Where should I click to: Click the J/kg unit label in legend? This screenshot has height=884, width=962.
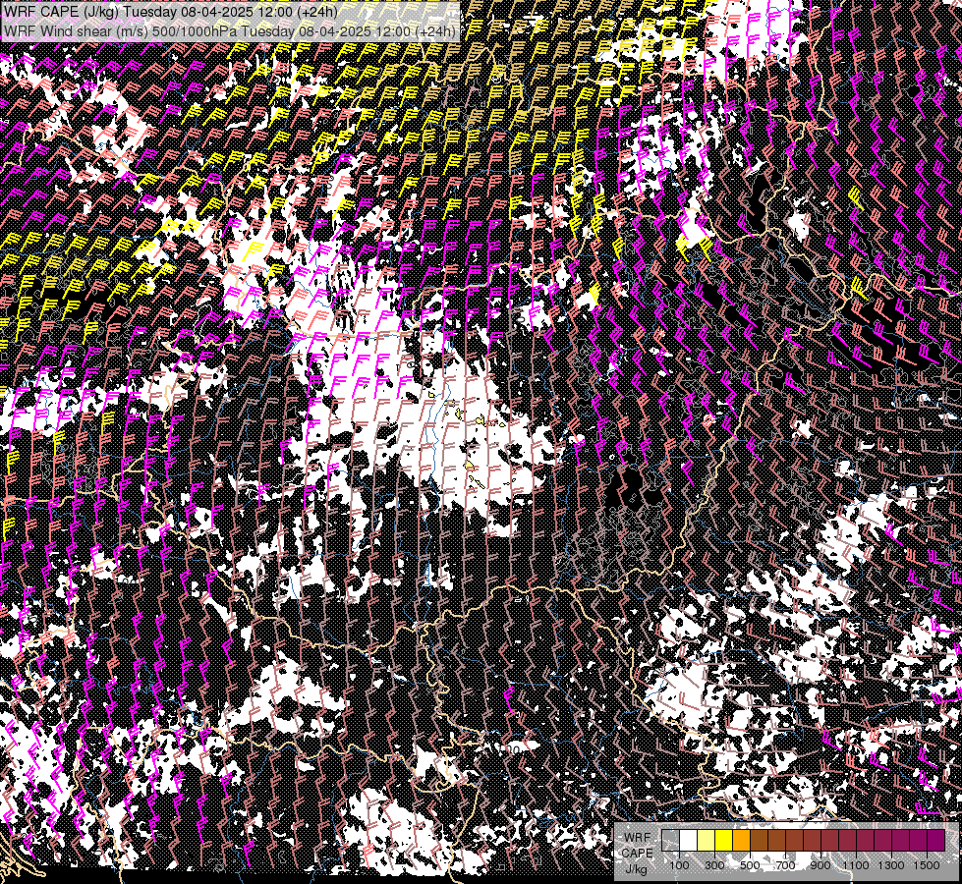click(x=637, y=869)
